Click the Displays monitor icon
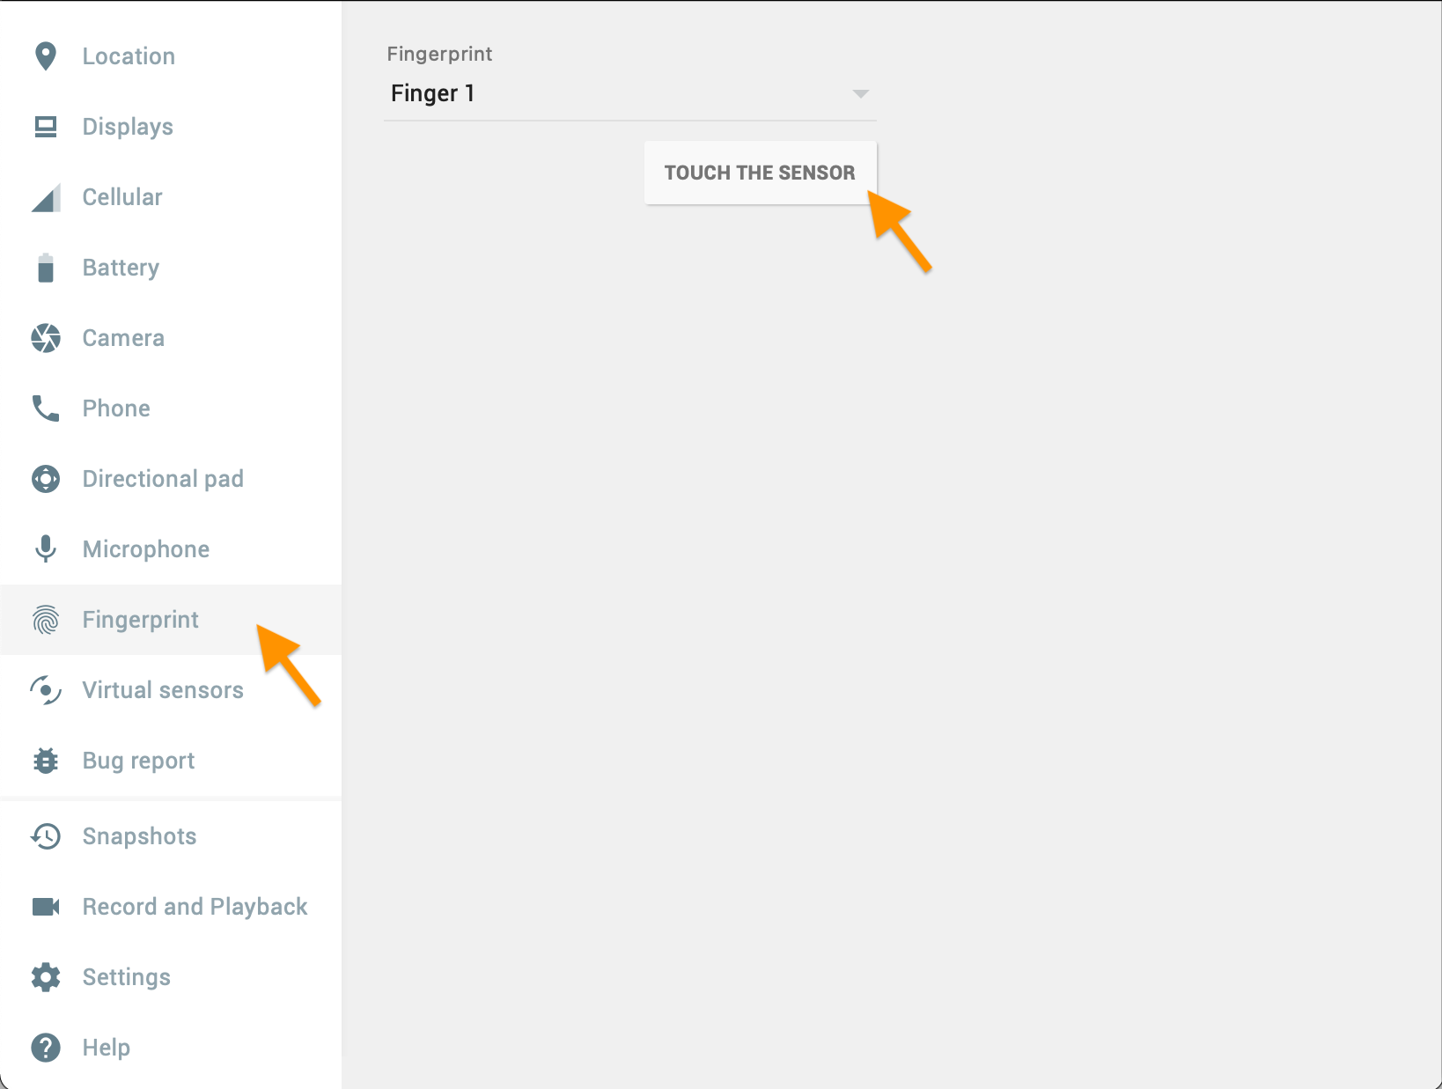1442x1089 pixels. click(45, 127)
